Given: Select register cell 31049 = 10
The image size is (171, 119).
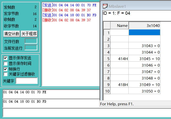Looking at the screenshot, I should pos(144,85).
